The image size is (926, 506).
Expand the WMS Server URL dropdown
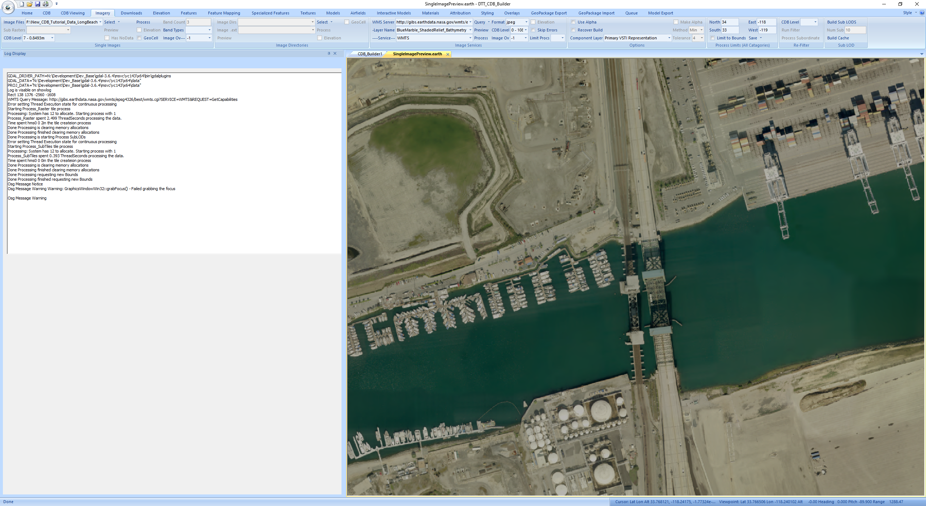(x=470, y=22)
